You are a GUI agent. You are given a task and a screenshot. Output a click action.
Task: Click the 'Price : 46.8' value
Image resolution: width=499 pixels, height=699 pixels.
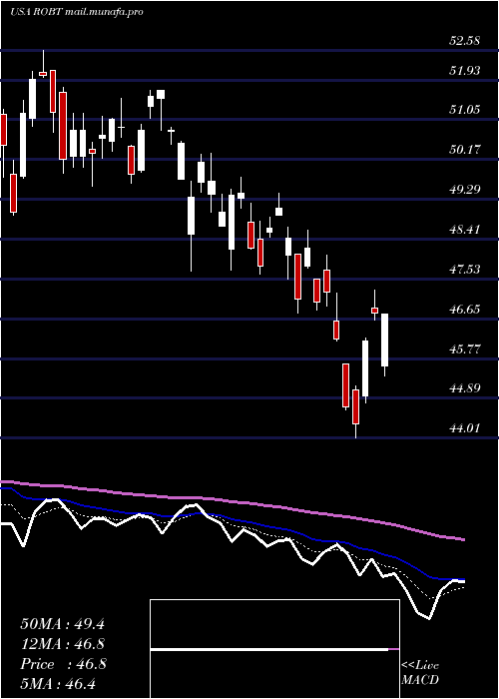coord(63,664)
